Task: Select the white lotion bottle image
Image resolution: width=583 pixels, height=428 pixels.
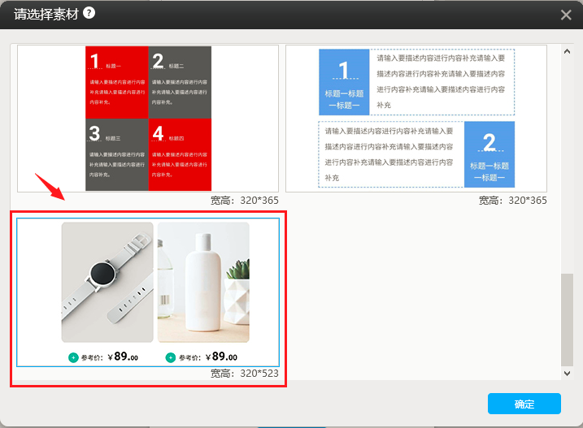Action: pos(203,283)
